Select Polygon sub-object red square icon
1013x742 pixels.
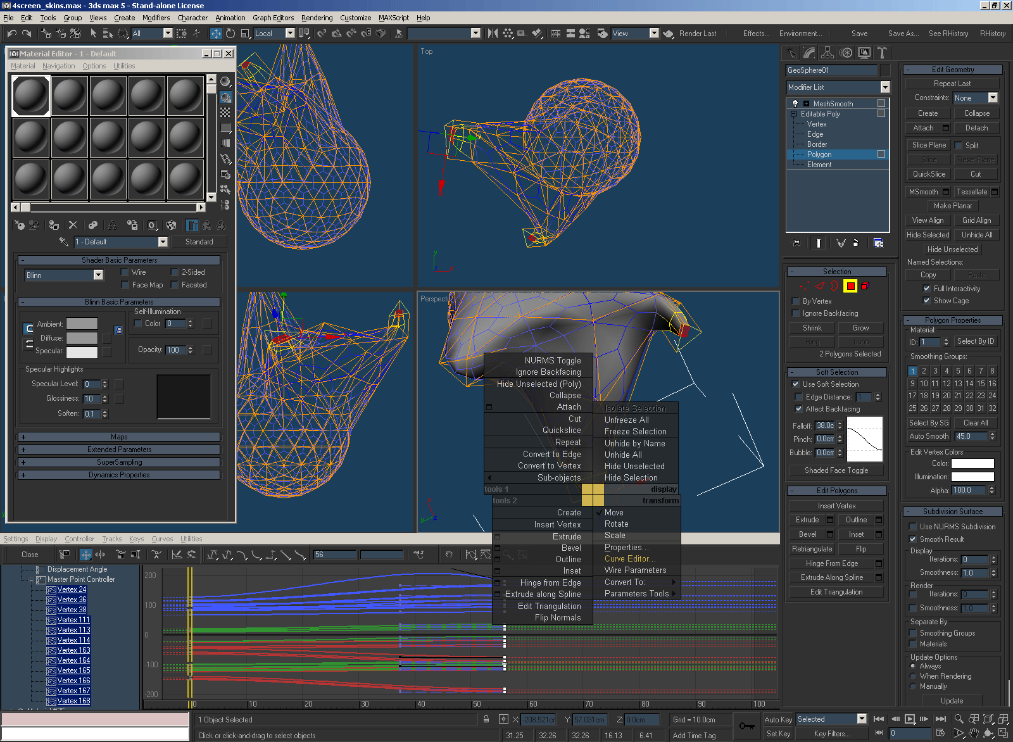(850, 286)
